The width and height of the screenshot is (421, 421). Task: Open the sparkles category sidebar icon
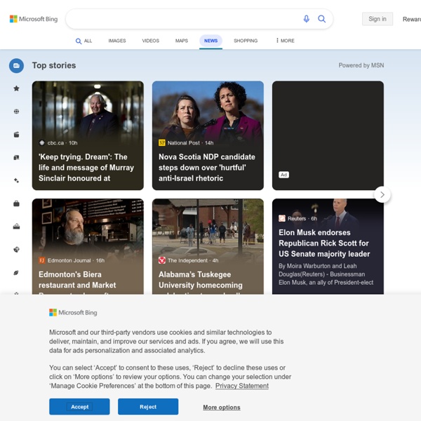(x=16, y=180)
